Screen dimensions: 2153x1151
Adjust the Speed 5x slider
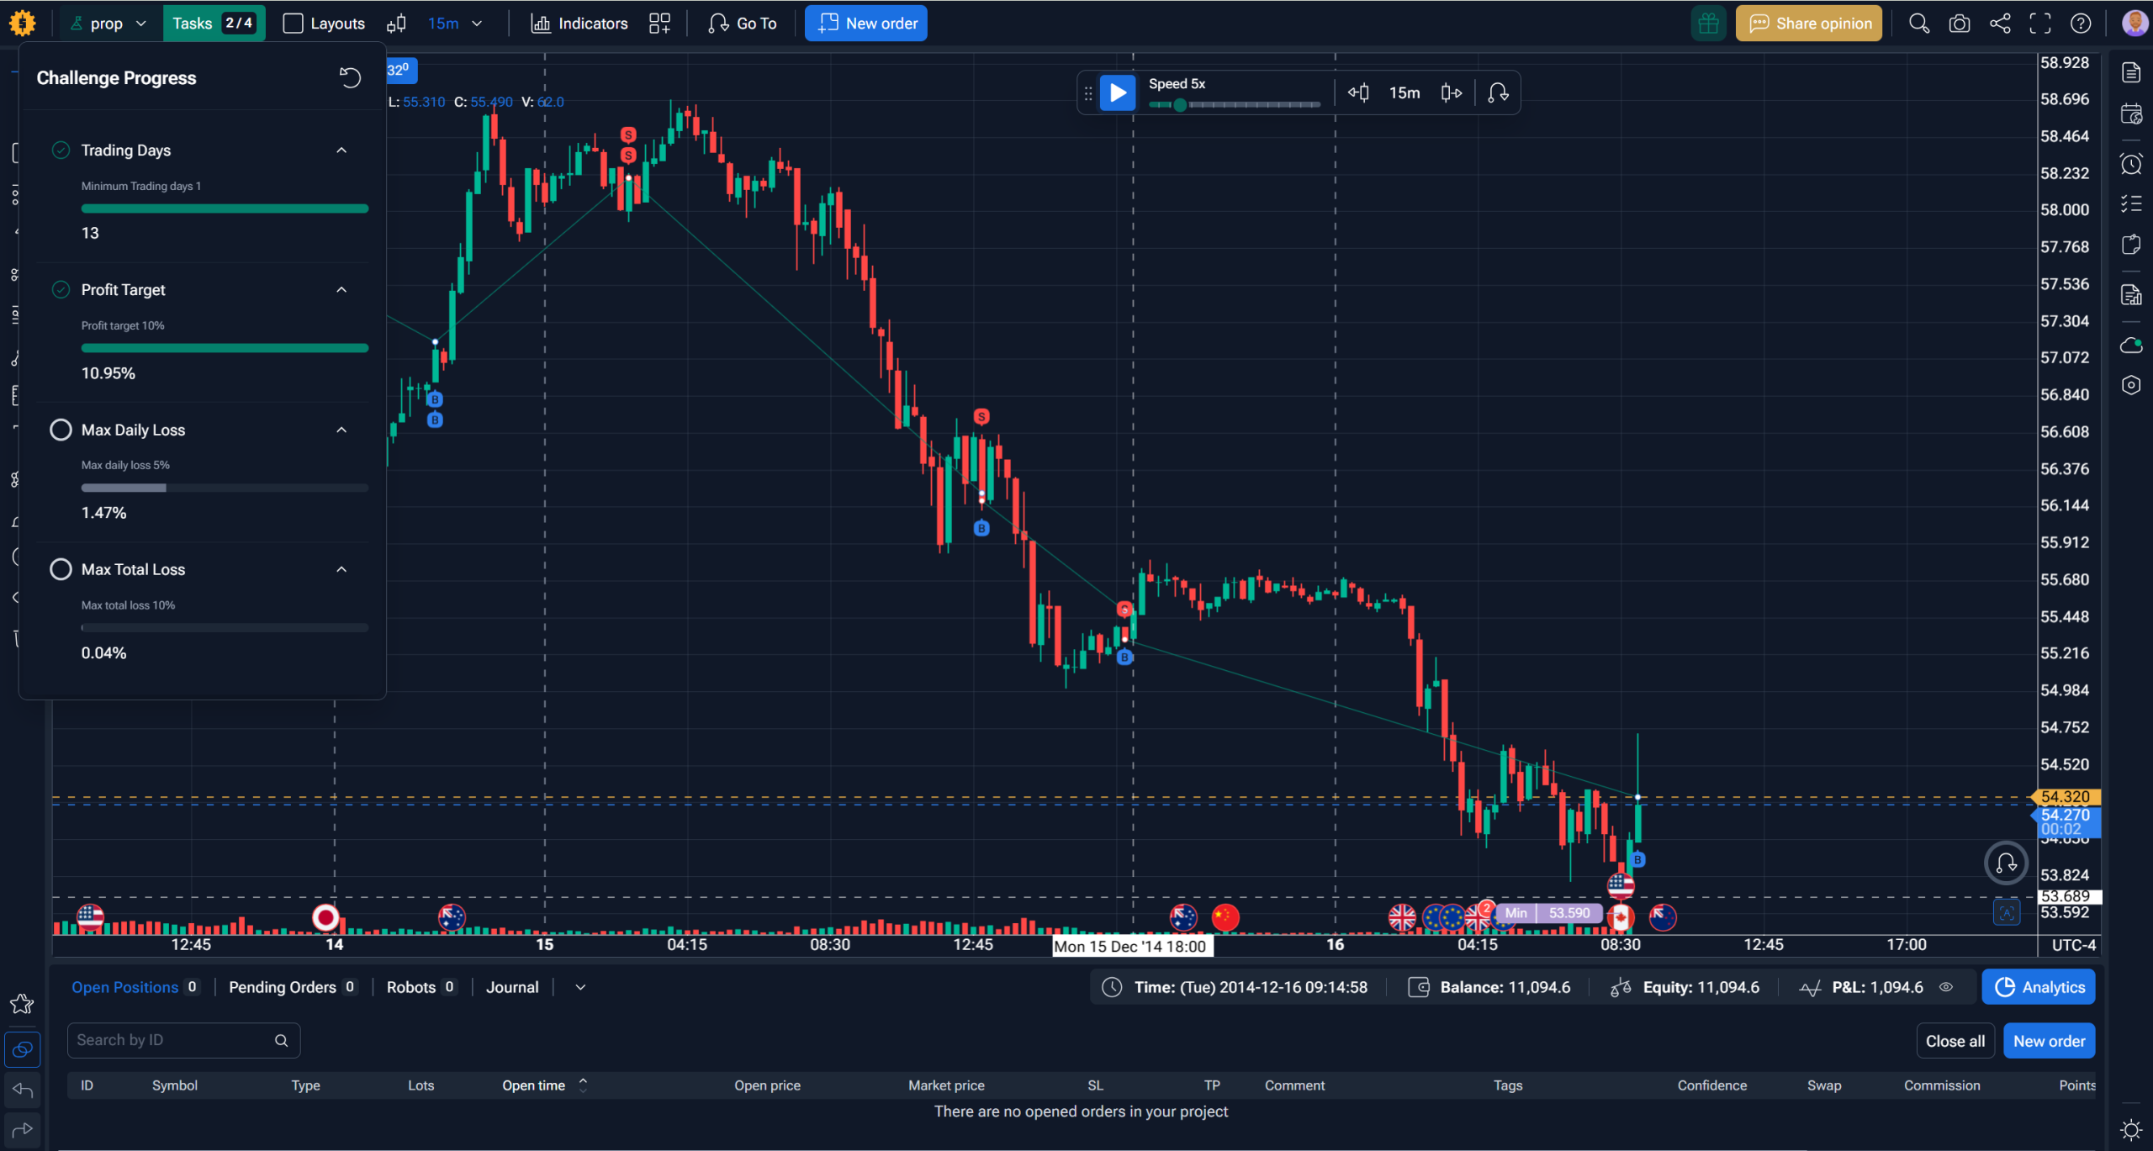[x=1234, y=105]
